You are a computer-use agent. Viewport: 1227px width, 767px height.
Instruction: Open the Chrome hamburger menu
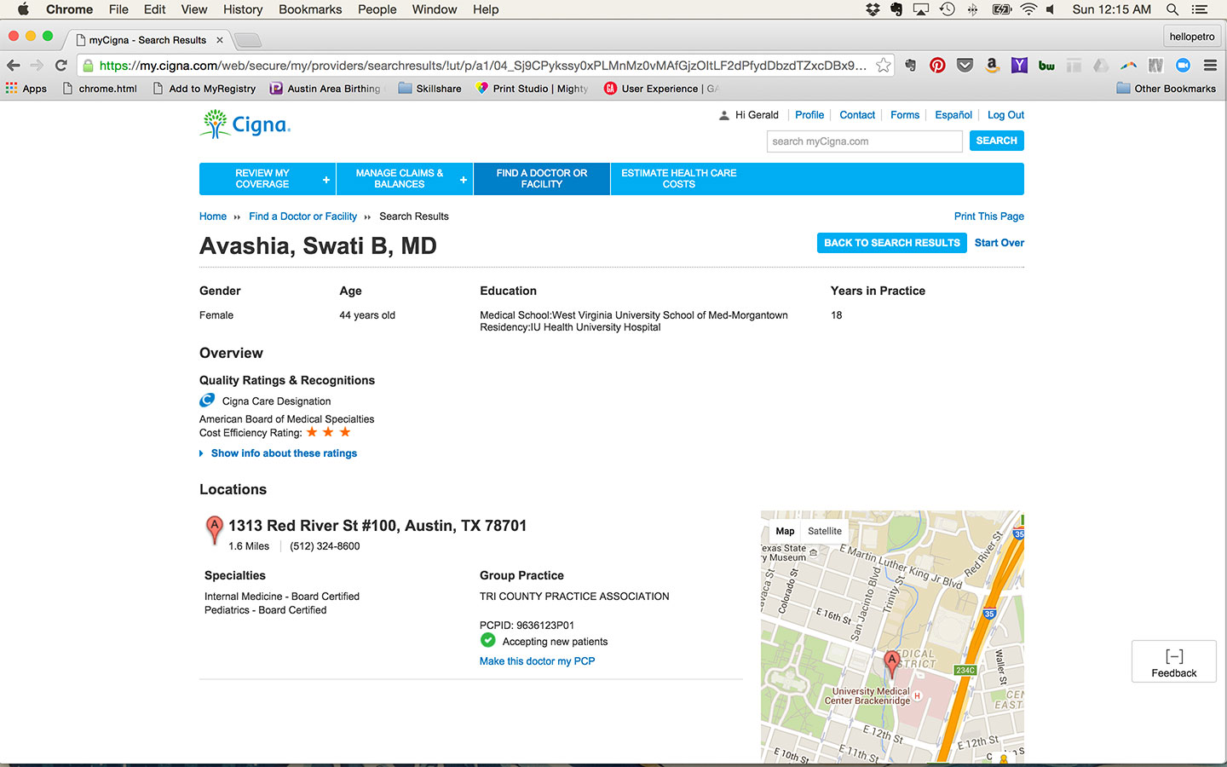pyautogui.click(x=1210, y=66)
